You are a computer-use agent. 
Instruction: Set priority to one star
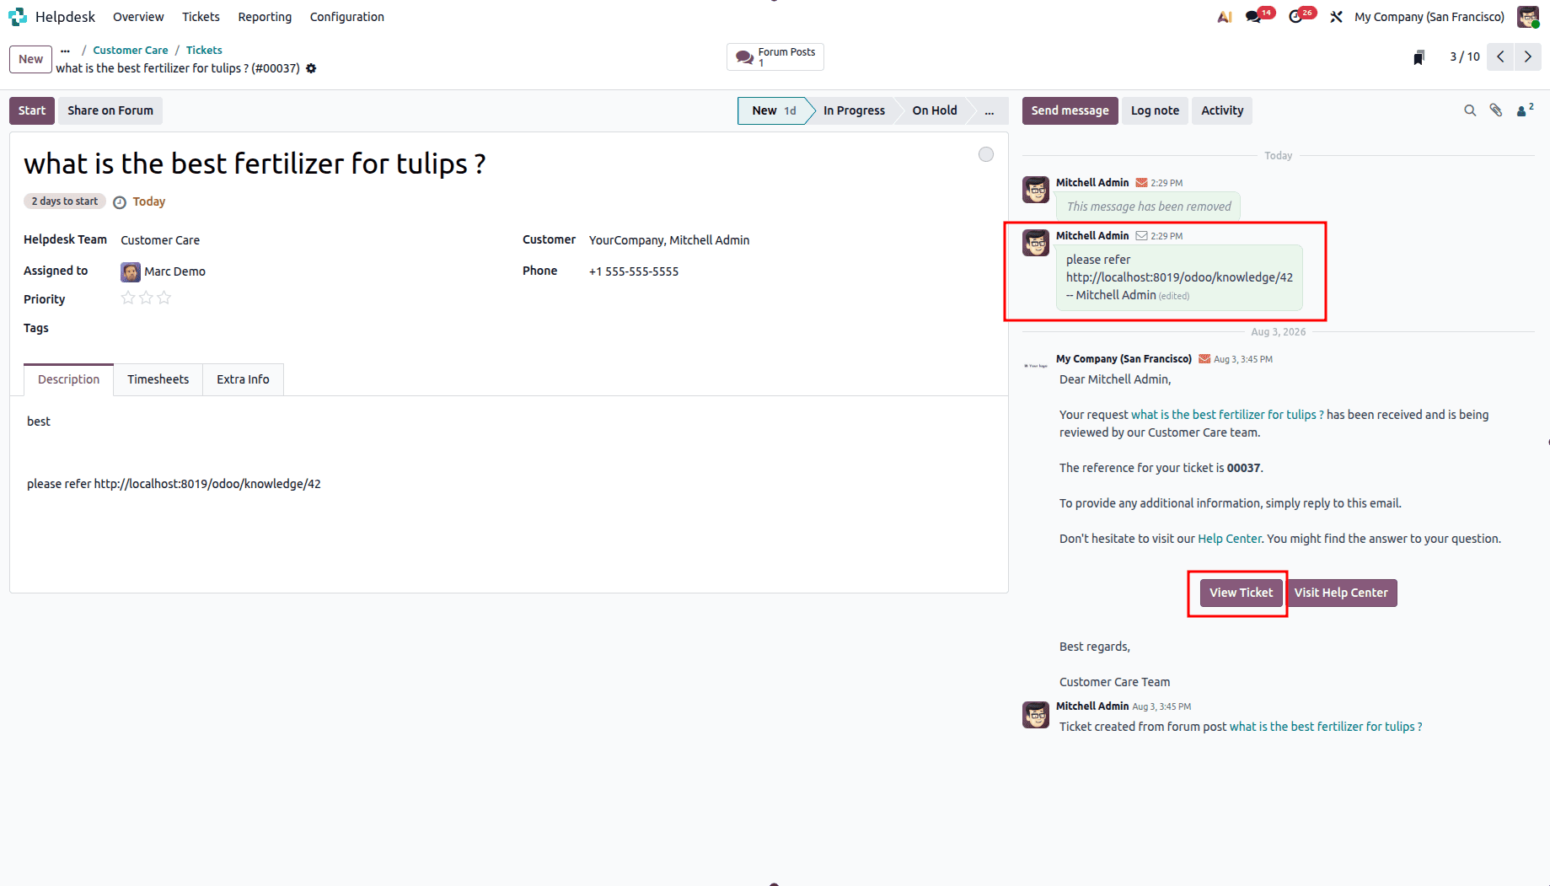[x=128, y=298]
